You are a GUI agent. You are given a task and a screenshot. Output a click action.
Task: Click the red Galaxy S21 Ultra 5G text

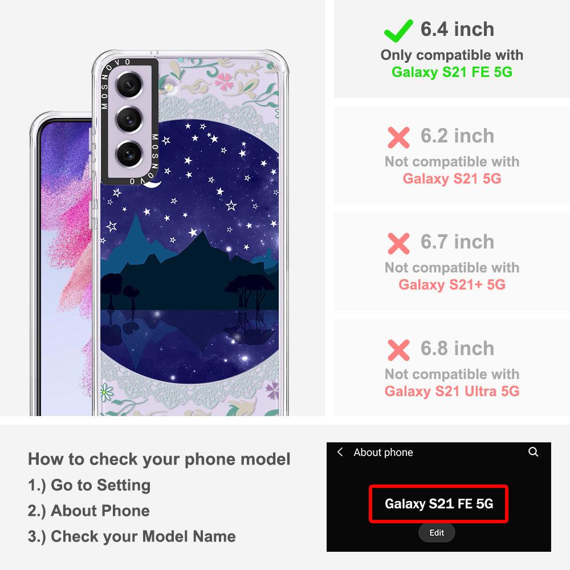[452, 391]
